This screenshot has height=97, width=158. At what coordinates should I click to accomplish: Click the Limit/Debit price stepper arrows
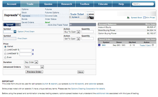[33, 54]
